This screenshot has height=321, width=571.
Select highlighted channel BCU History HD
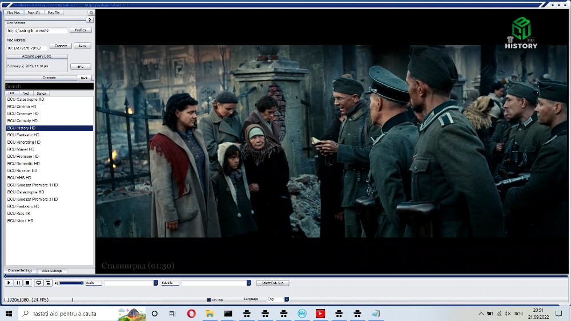click(49, 128)
